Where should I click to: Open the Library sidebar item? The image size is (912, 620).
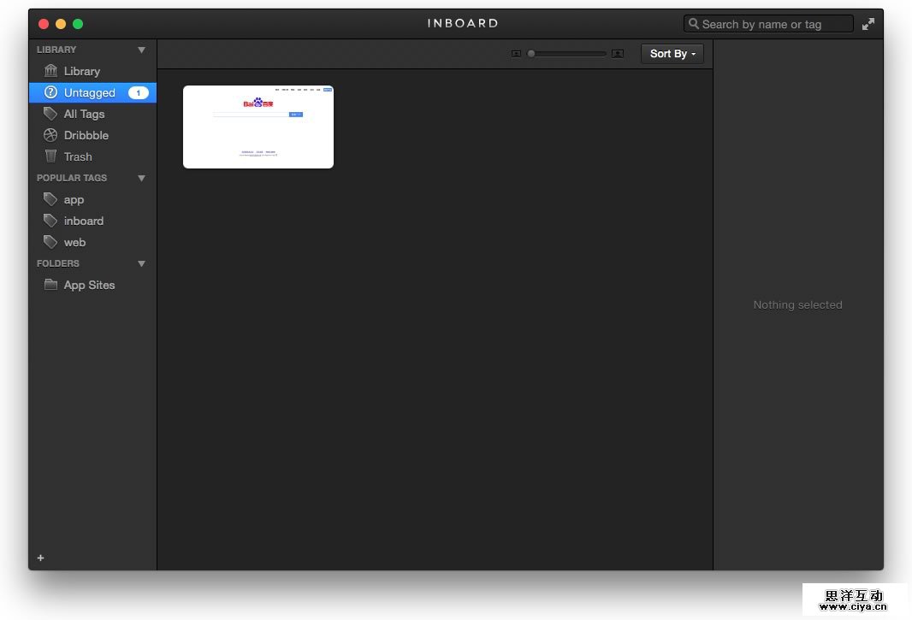(x=92, y=71)
